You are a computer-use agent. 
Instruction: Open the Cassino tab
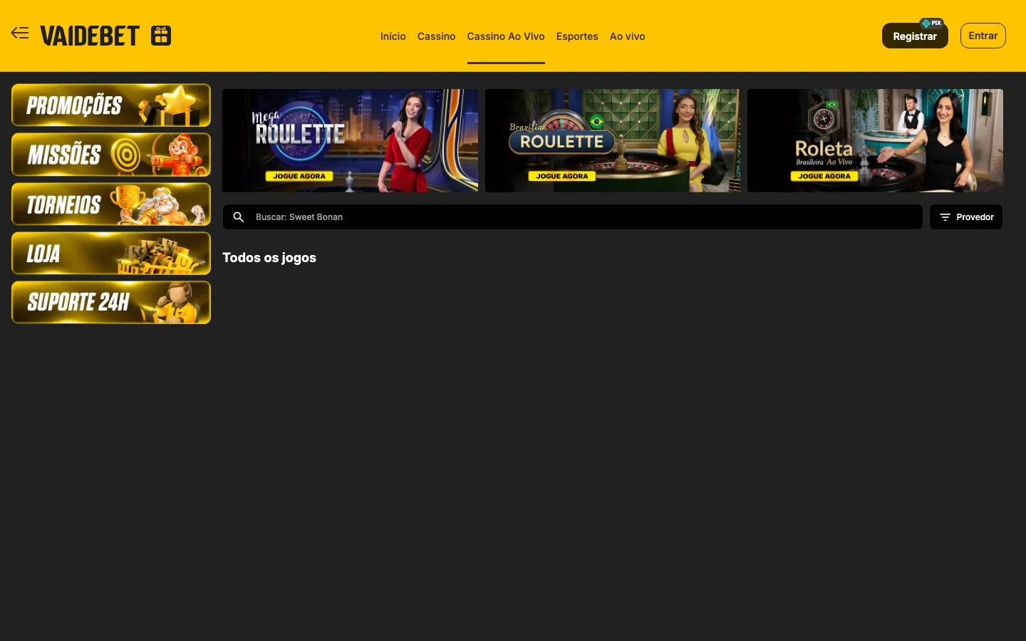click(436, 36)
